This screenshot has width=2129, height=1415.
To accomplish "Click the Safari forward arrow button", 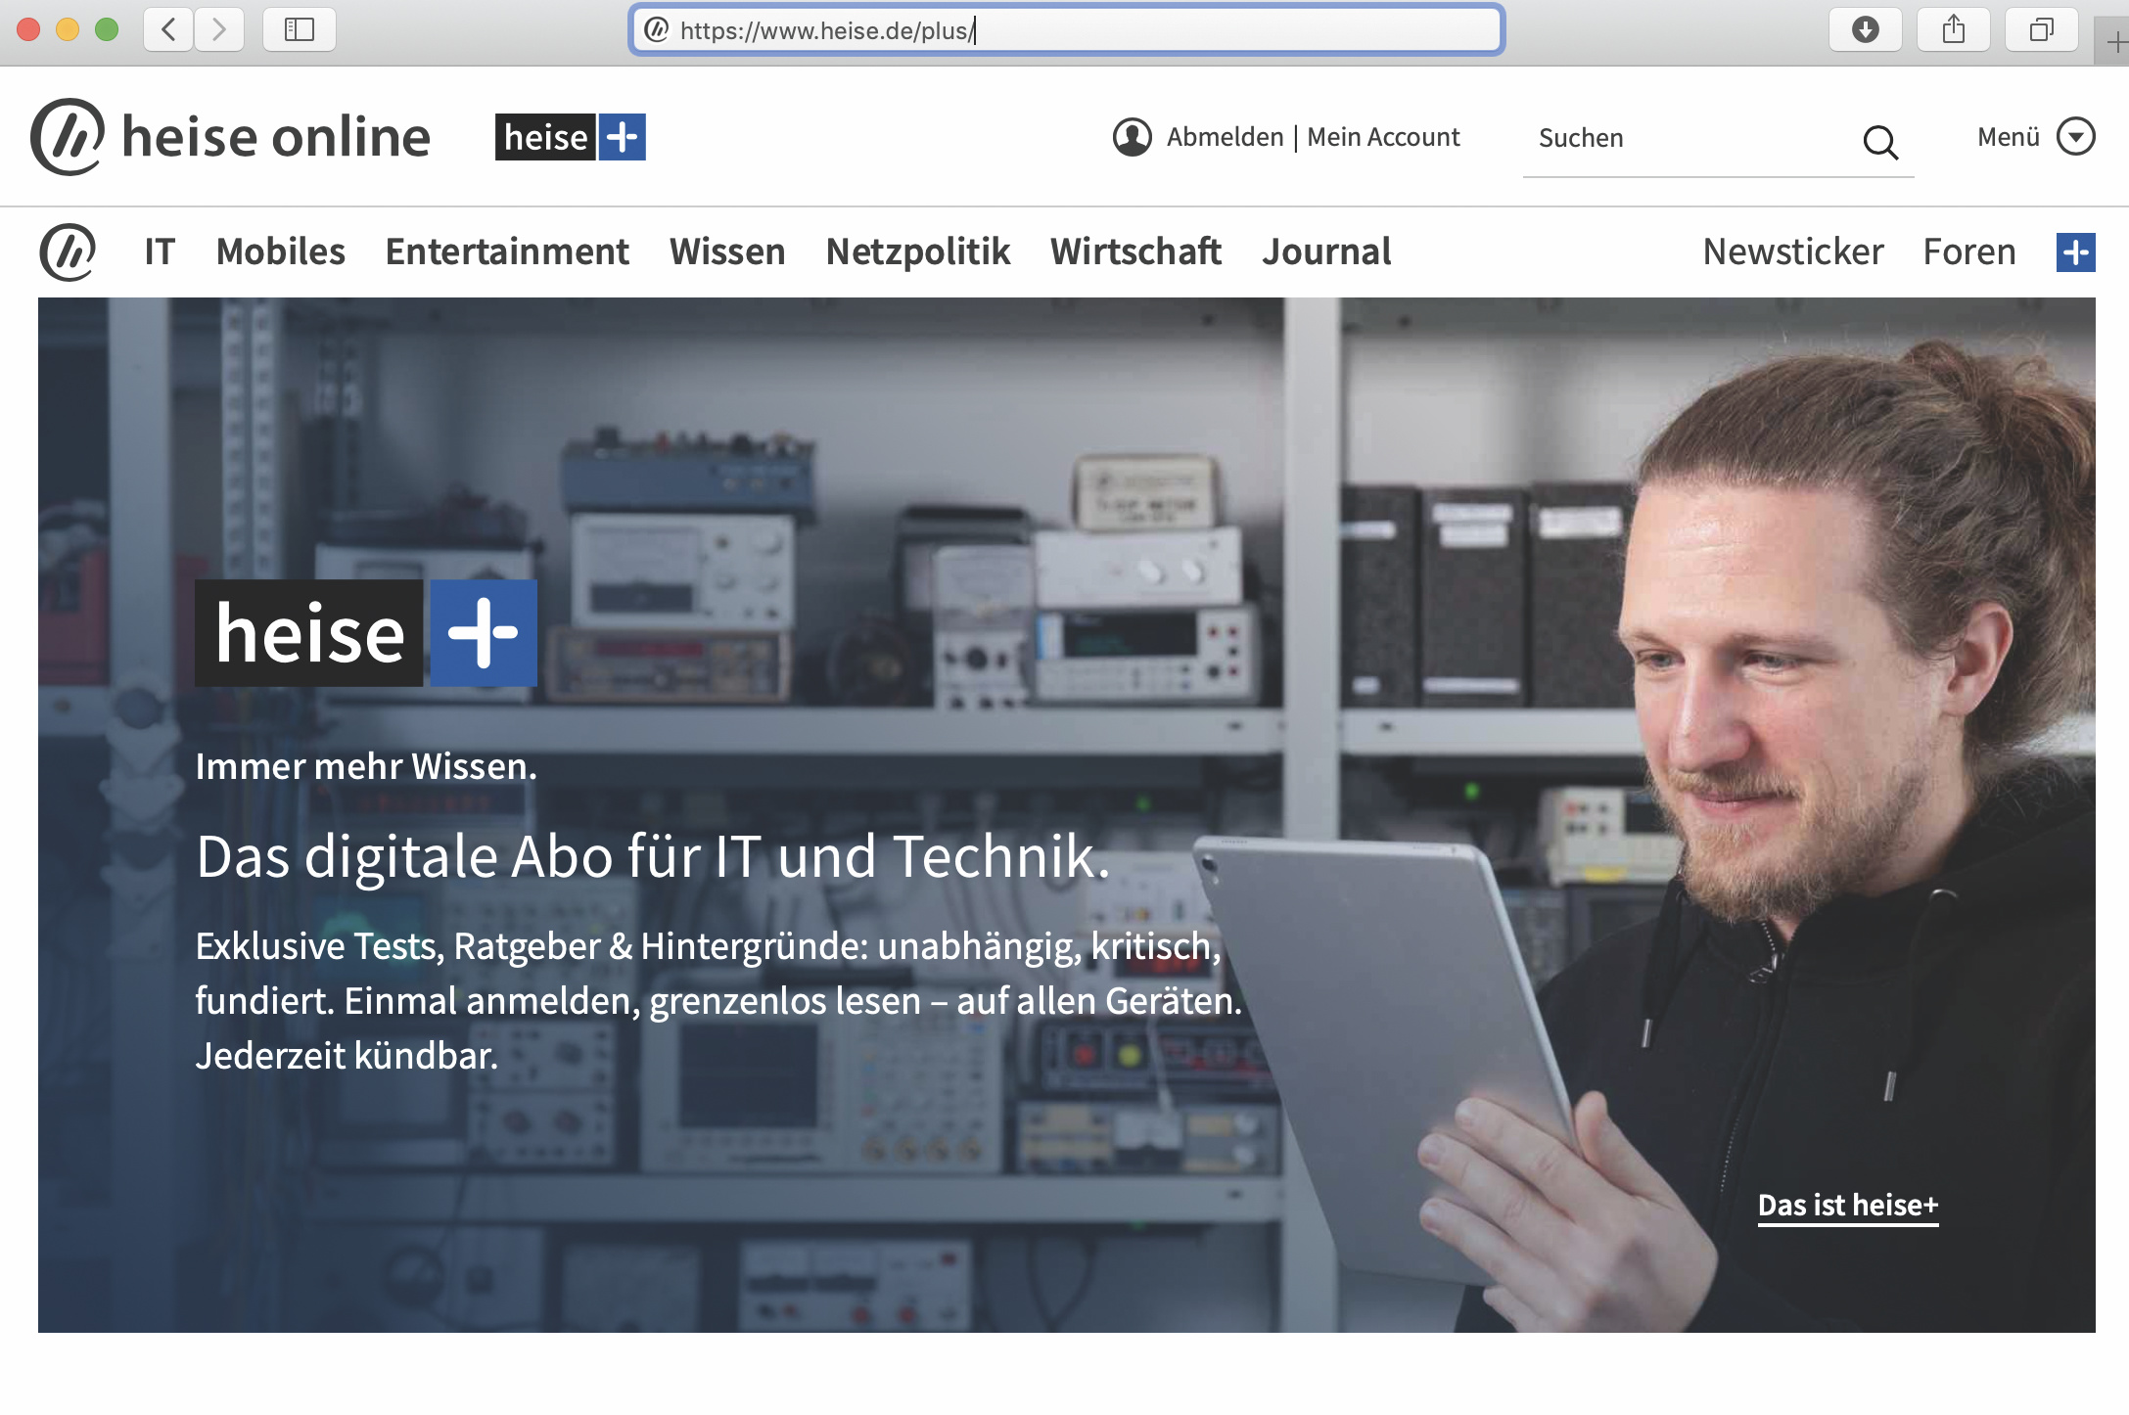I will pos(219,29).
